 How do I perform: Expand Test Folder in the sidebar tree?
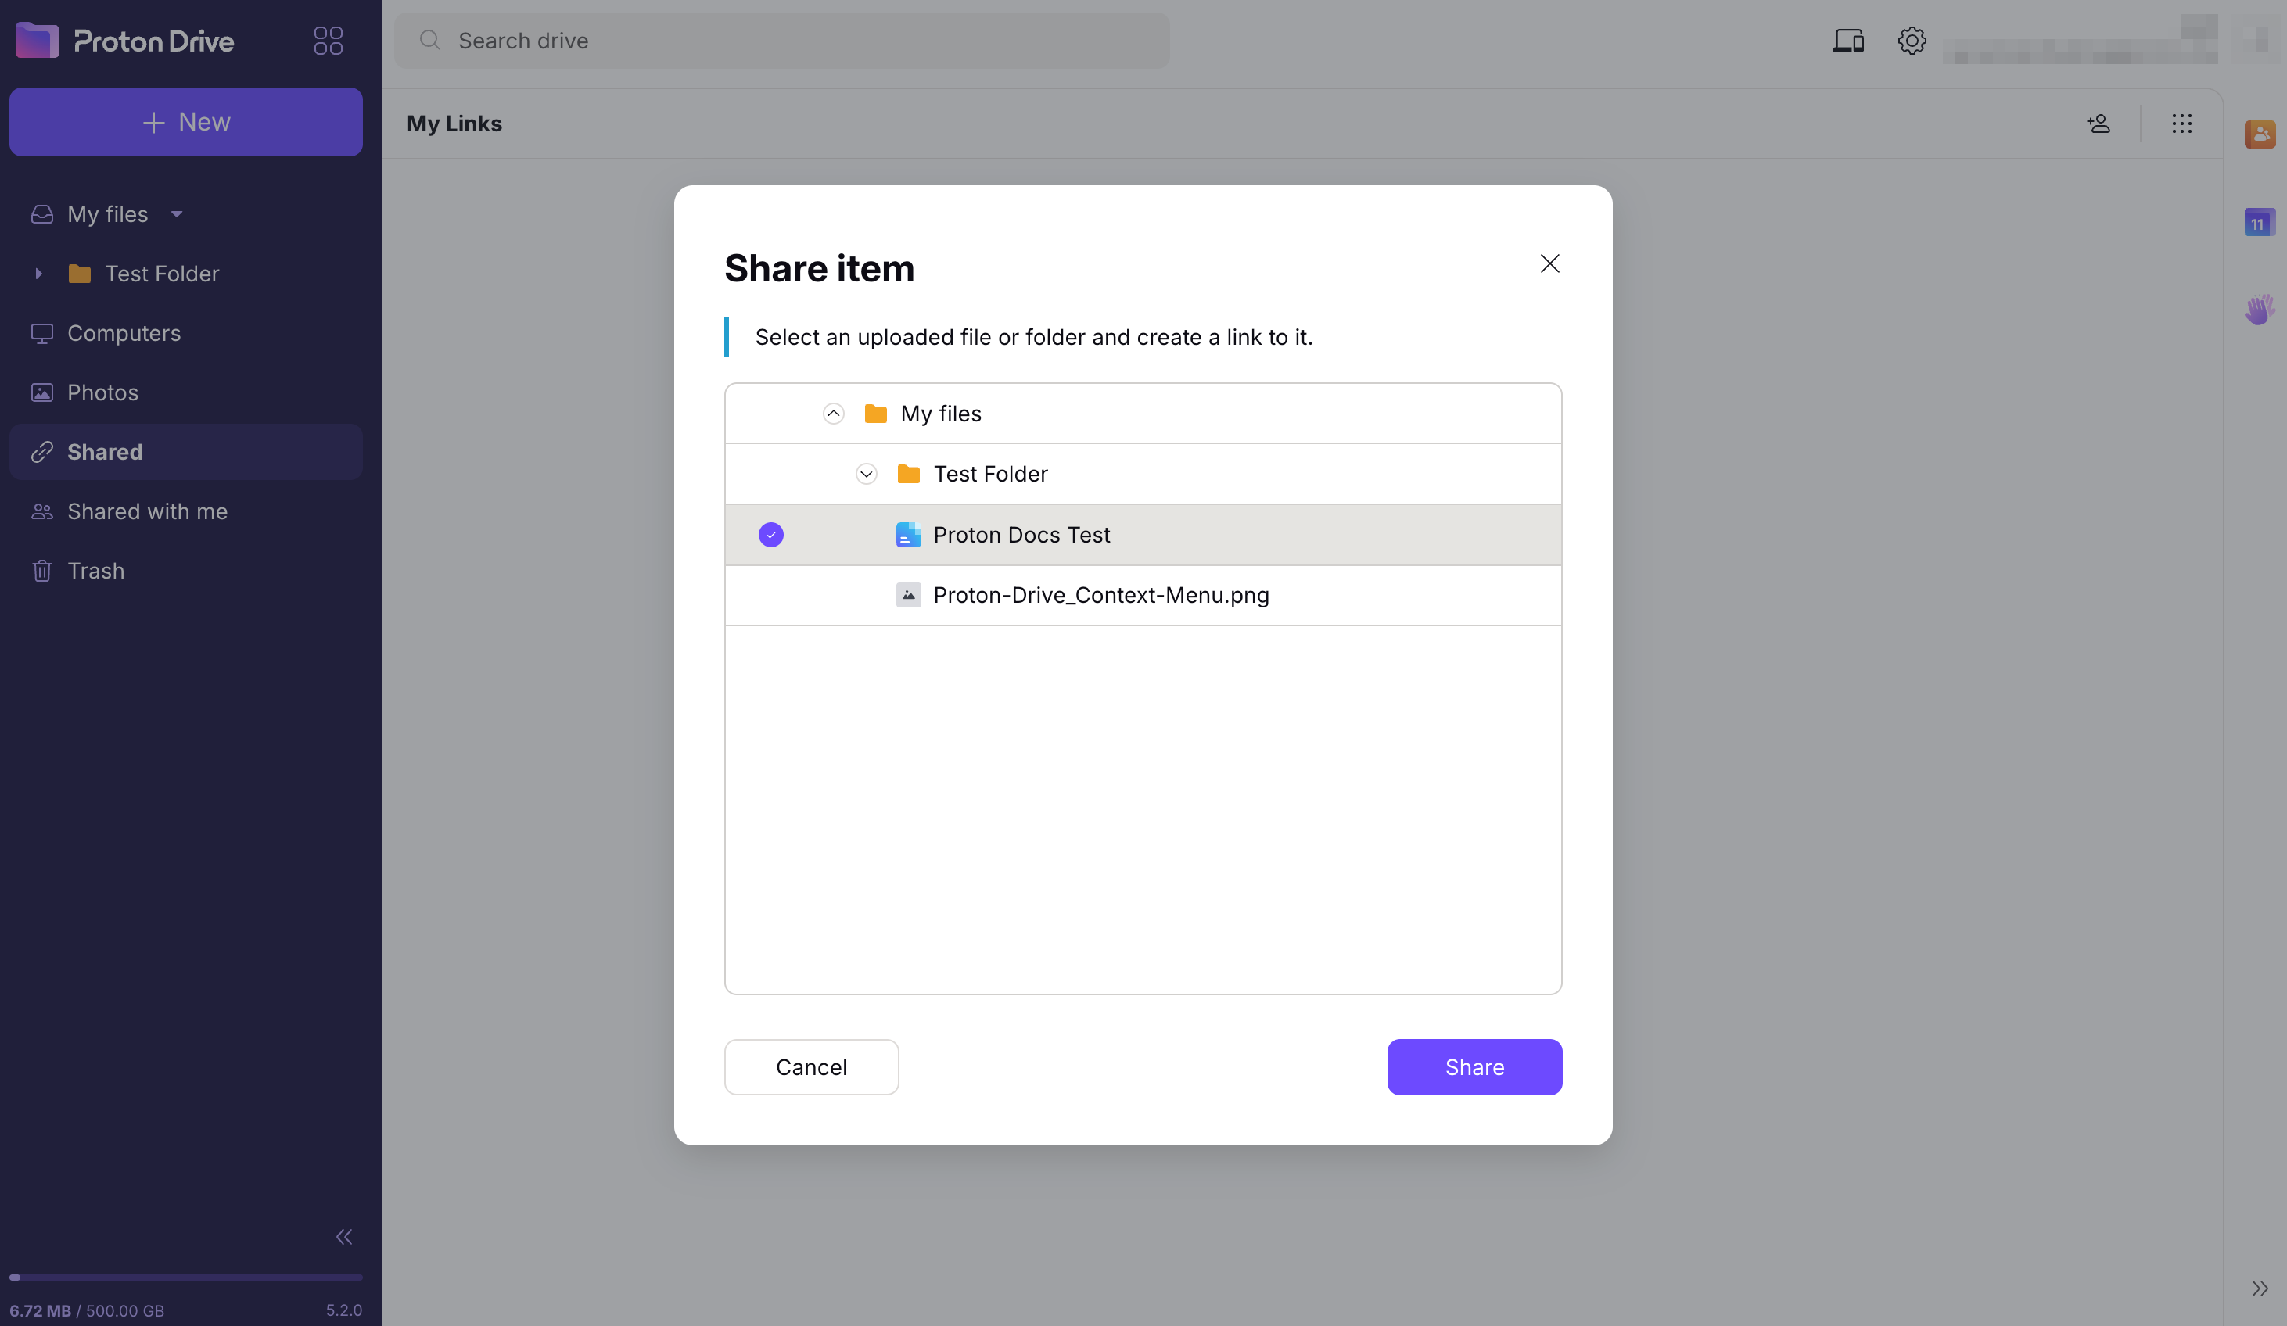point(38,273)
